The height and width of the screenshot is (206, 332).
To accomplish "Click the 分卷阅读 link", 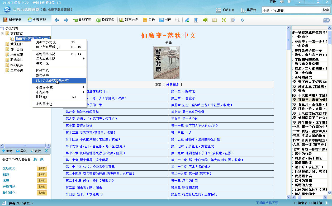I will click(x=172, y=85).
